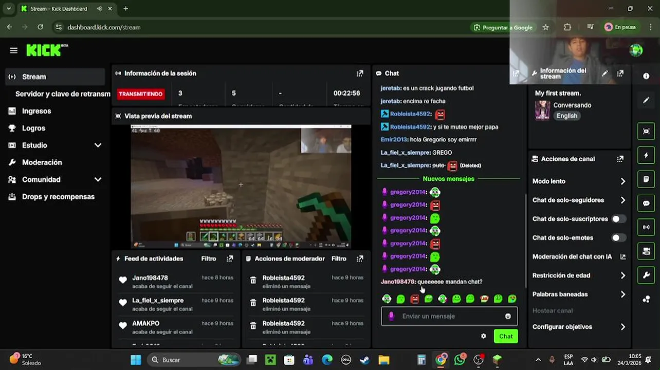Open the emoji picker in the message box
This screenshot has width=660, height=370.
tap(508, 316)
